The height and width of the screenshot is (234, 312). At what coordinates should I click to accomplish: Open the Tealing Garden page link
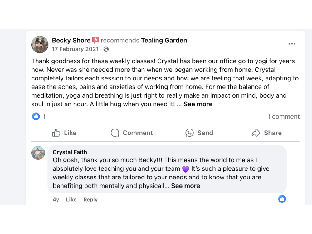click(164, 40)
